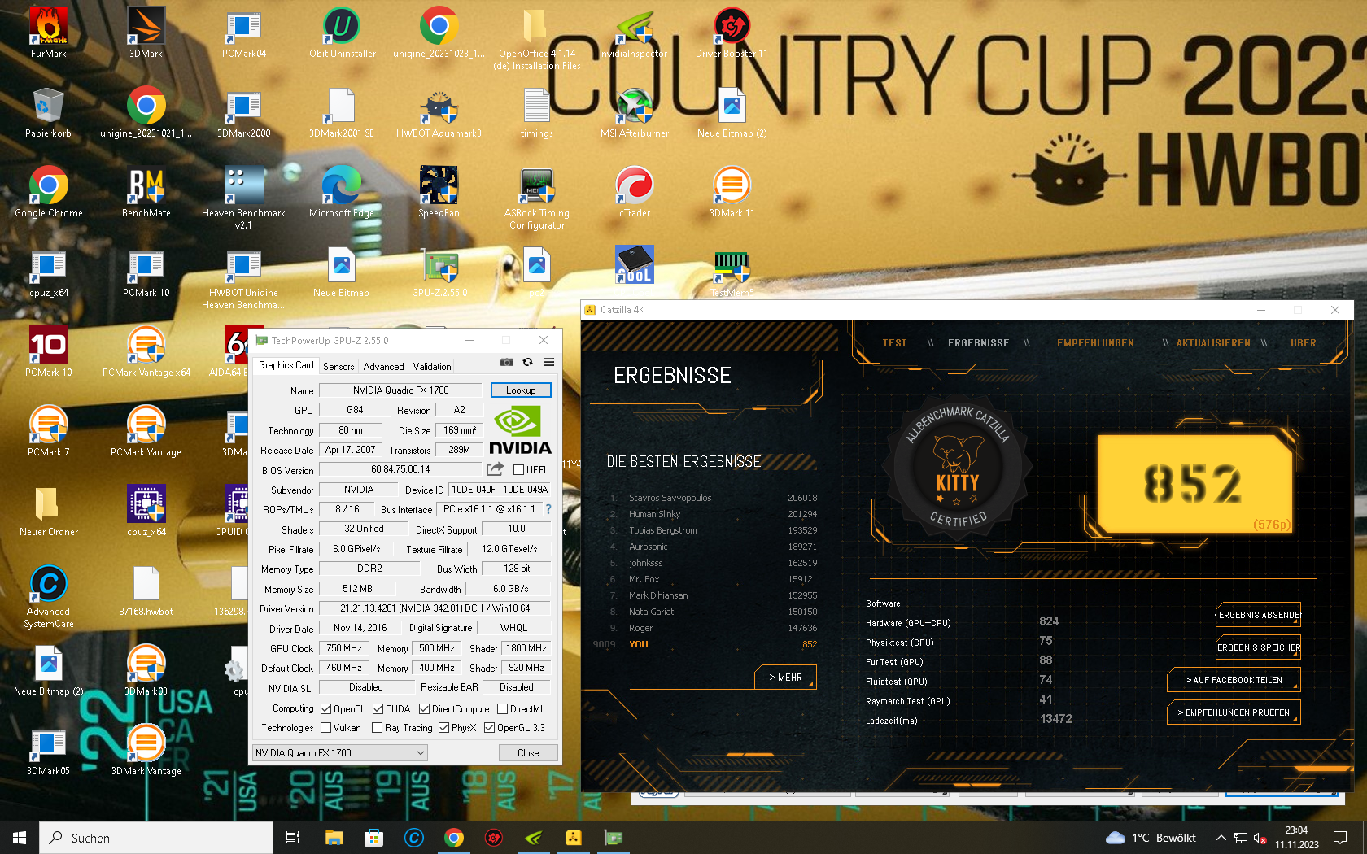Click the GPU-Z screenshot camera icon
Image resolution: width=1367 pixels, height=854 pixels.
point(507,362)
